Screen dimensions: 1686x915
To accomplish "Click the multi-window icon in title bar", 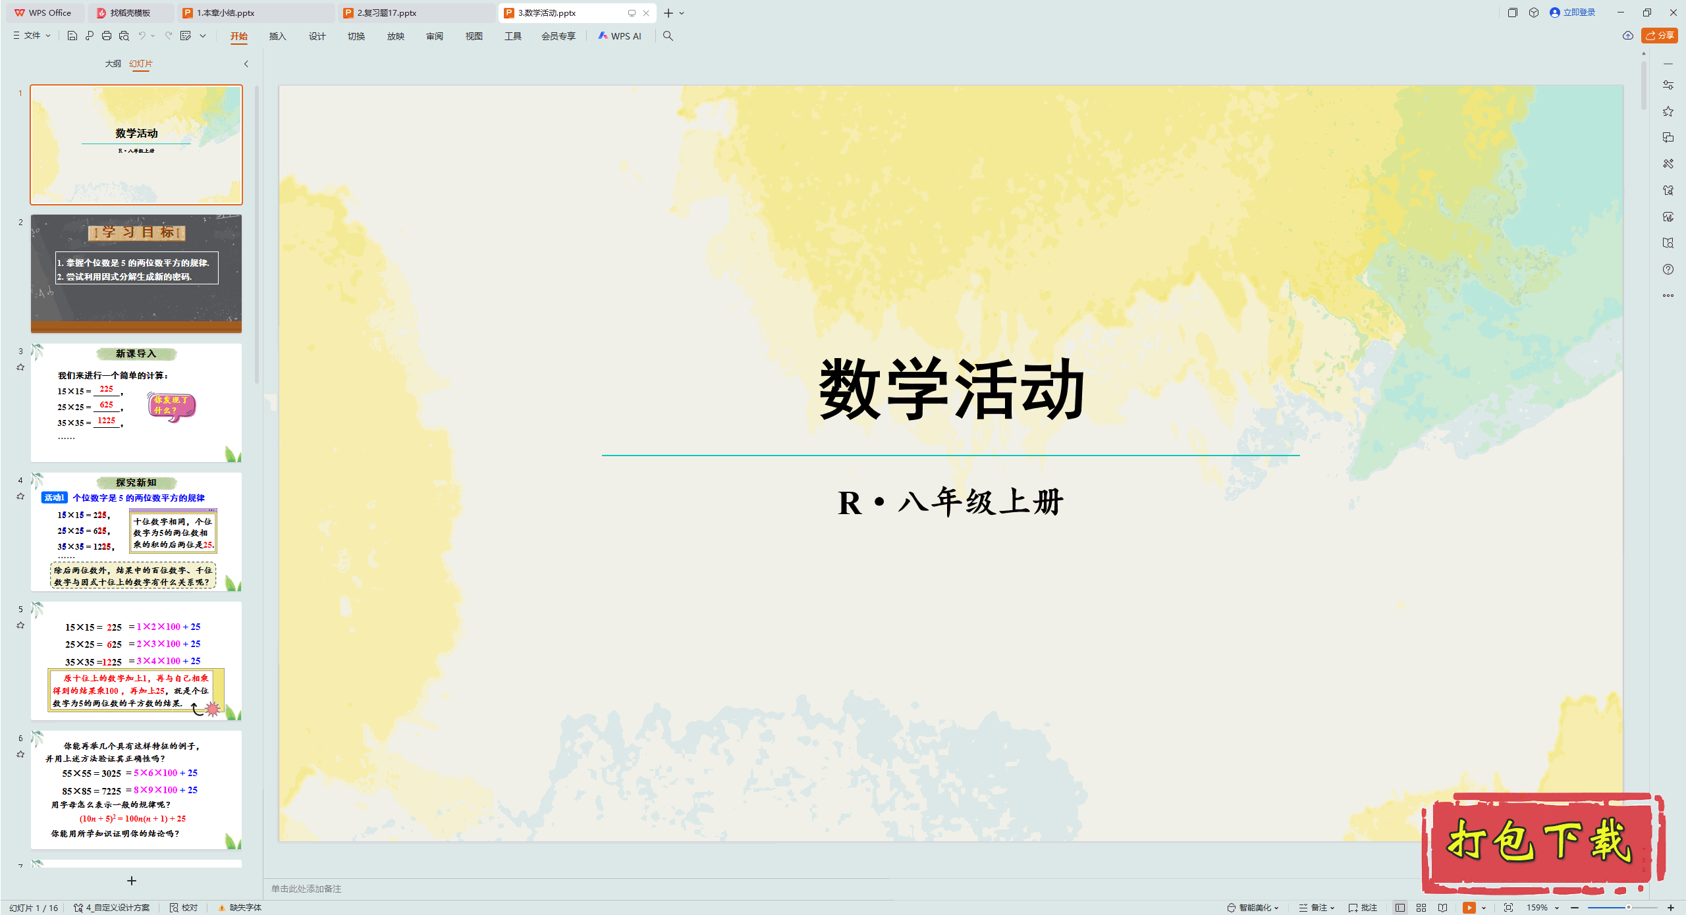I will tap(1513, 13).
